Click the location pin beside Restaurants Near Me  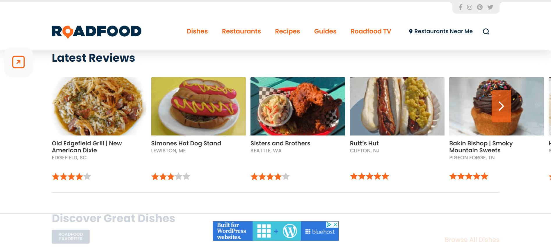coord(411,31)
